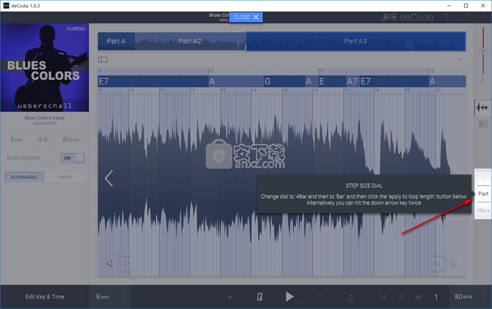
Task: Set playback speed to 1/2
Action: tap(400, 297)
